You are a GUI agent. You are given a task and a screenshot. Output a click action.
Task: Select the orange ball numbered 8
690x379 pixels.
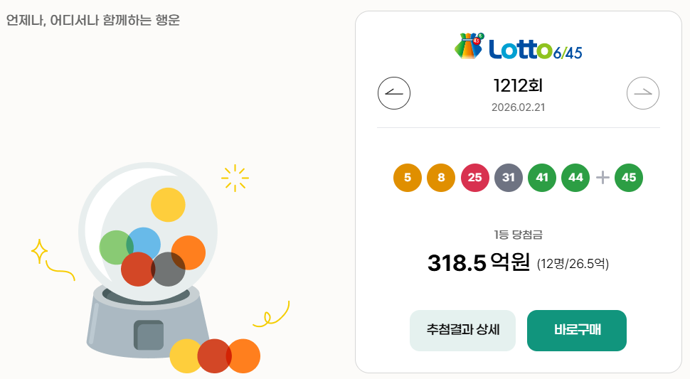coord(441,178)
